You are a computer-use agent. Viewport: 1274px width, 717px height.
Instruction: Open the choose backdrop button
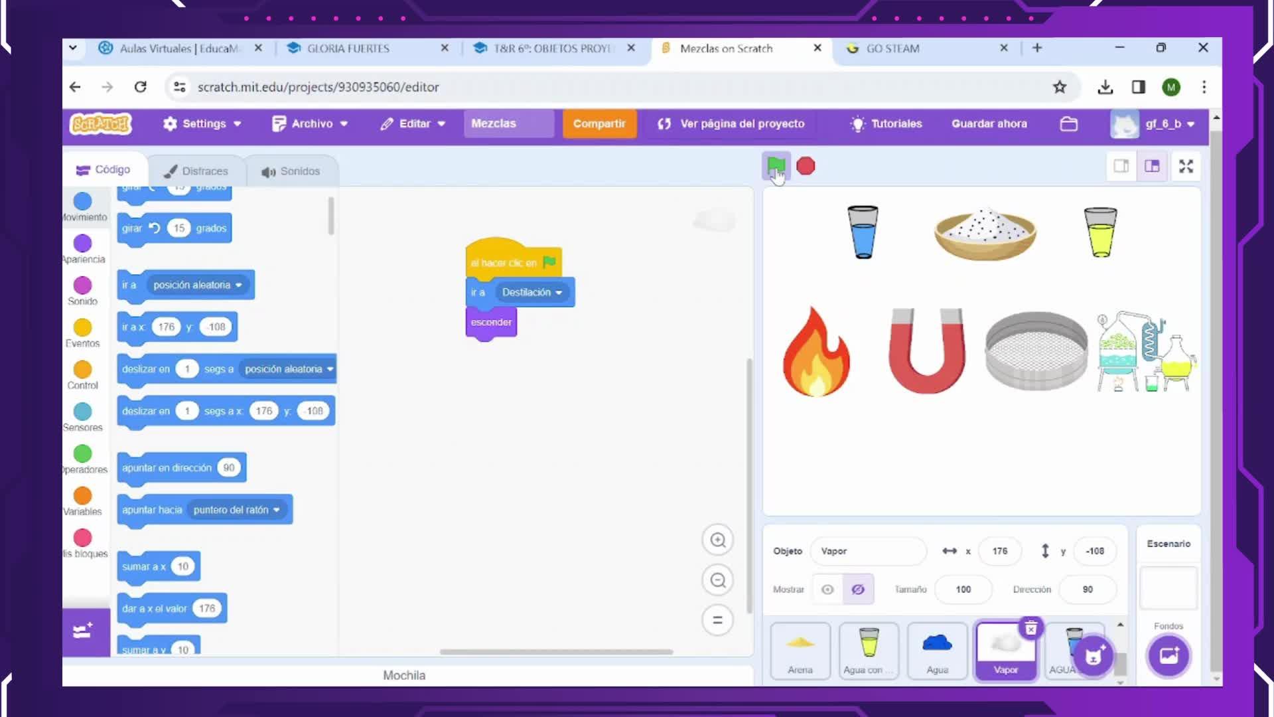[x=1168, y=656]
